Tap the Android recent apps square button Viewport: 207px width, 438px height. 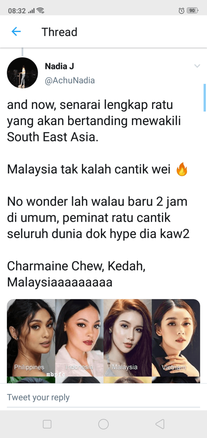47,424
